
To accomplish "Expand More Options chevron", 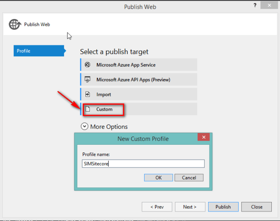I will [x=85, y=126].
